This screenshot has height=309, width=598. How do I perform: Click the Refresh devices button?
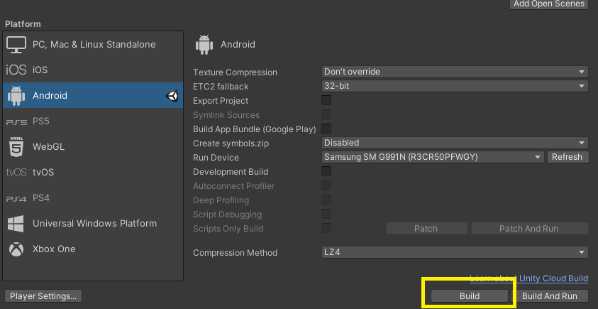coord(567,157)
